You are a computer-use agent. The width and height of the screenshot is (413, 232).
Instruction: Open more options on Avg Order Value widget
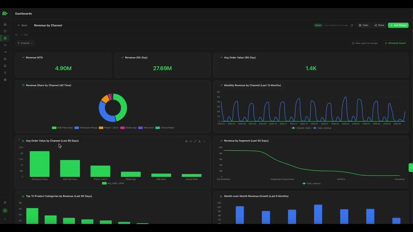click(x=204, y=141)
